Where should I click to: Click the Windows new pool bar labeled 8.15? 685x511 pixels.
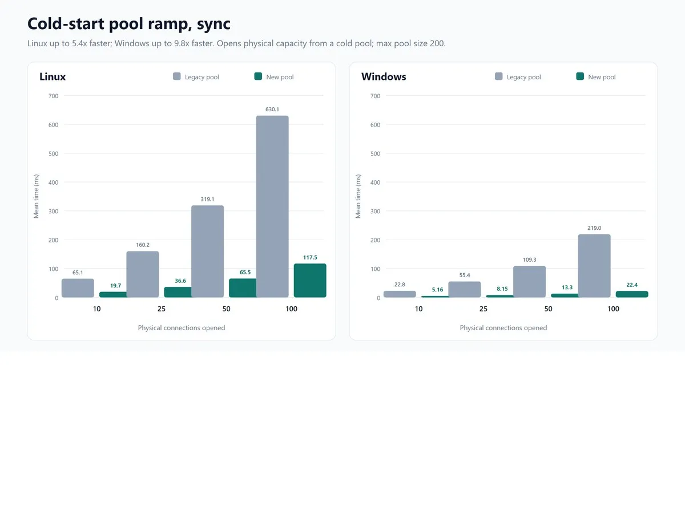tap(499, 296)
